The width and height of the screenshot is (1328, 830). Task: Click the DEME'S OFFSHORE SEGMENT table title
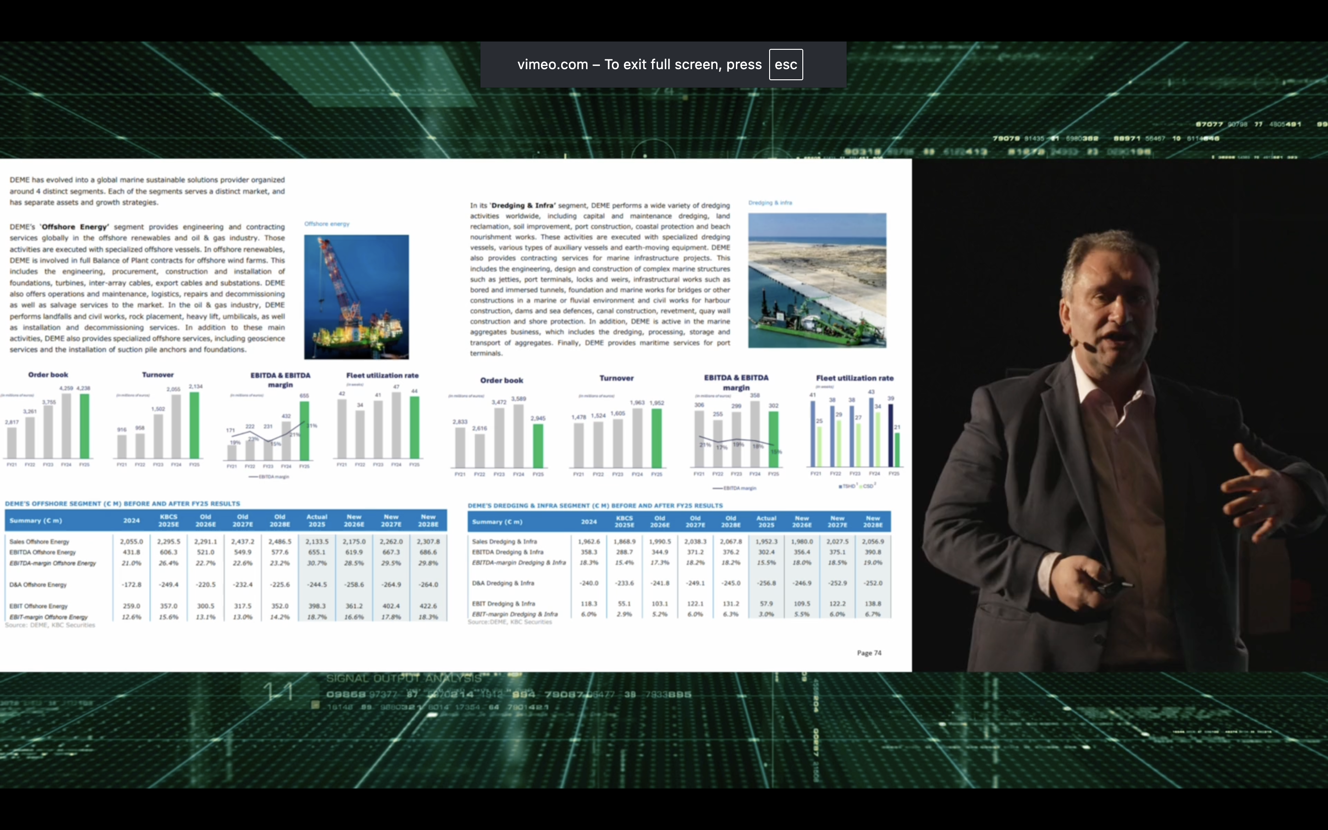pos(122,504)
